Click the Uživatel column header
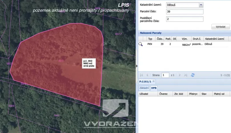Viewport: 231px width, 133px height. point(148,94)
